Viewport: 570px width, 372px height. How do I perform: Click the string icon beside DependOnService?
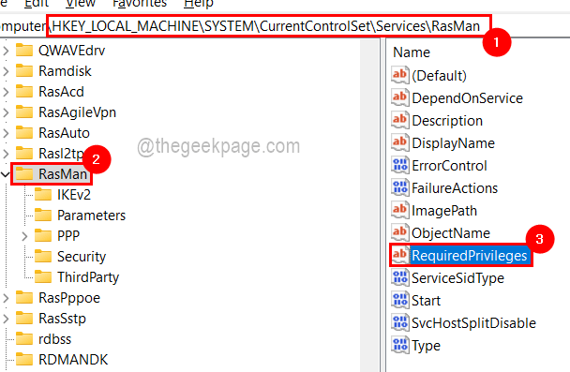click(x=400, y=97)
